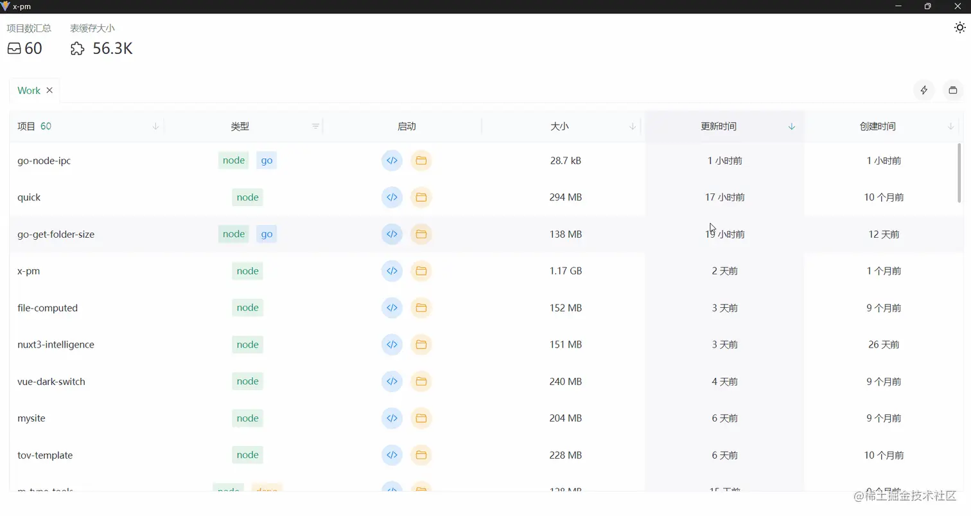
Task: Select project name go-get-folder-size
Action: coord(56,234)
